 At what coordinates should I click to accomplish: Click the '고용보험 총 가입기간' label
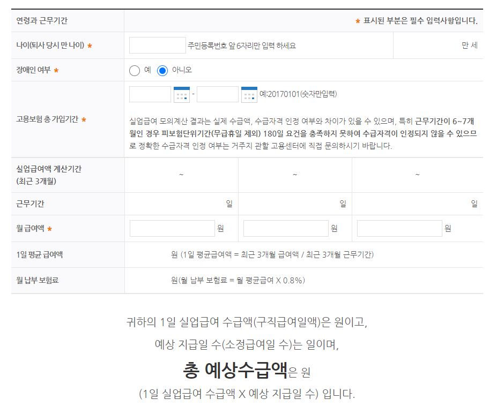click(x=47, y=119)
